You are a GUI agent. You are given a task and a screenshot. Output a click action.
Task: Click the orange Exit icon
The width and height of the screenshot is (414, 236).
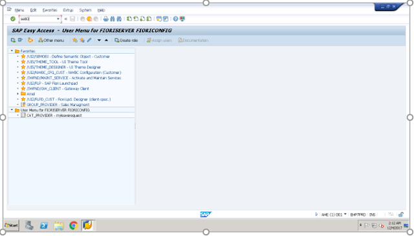pos(89,19)
